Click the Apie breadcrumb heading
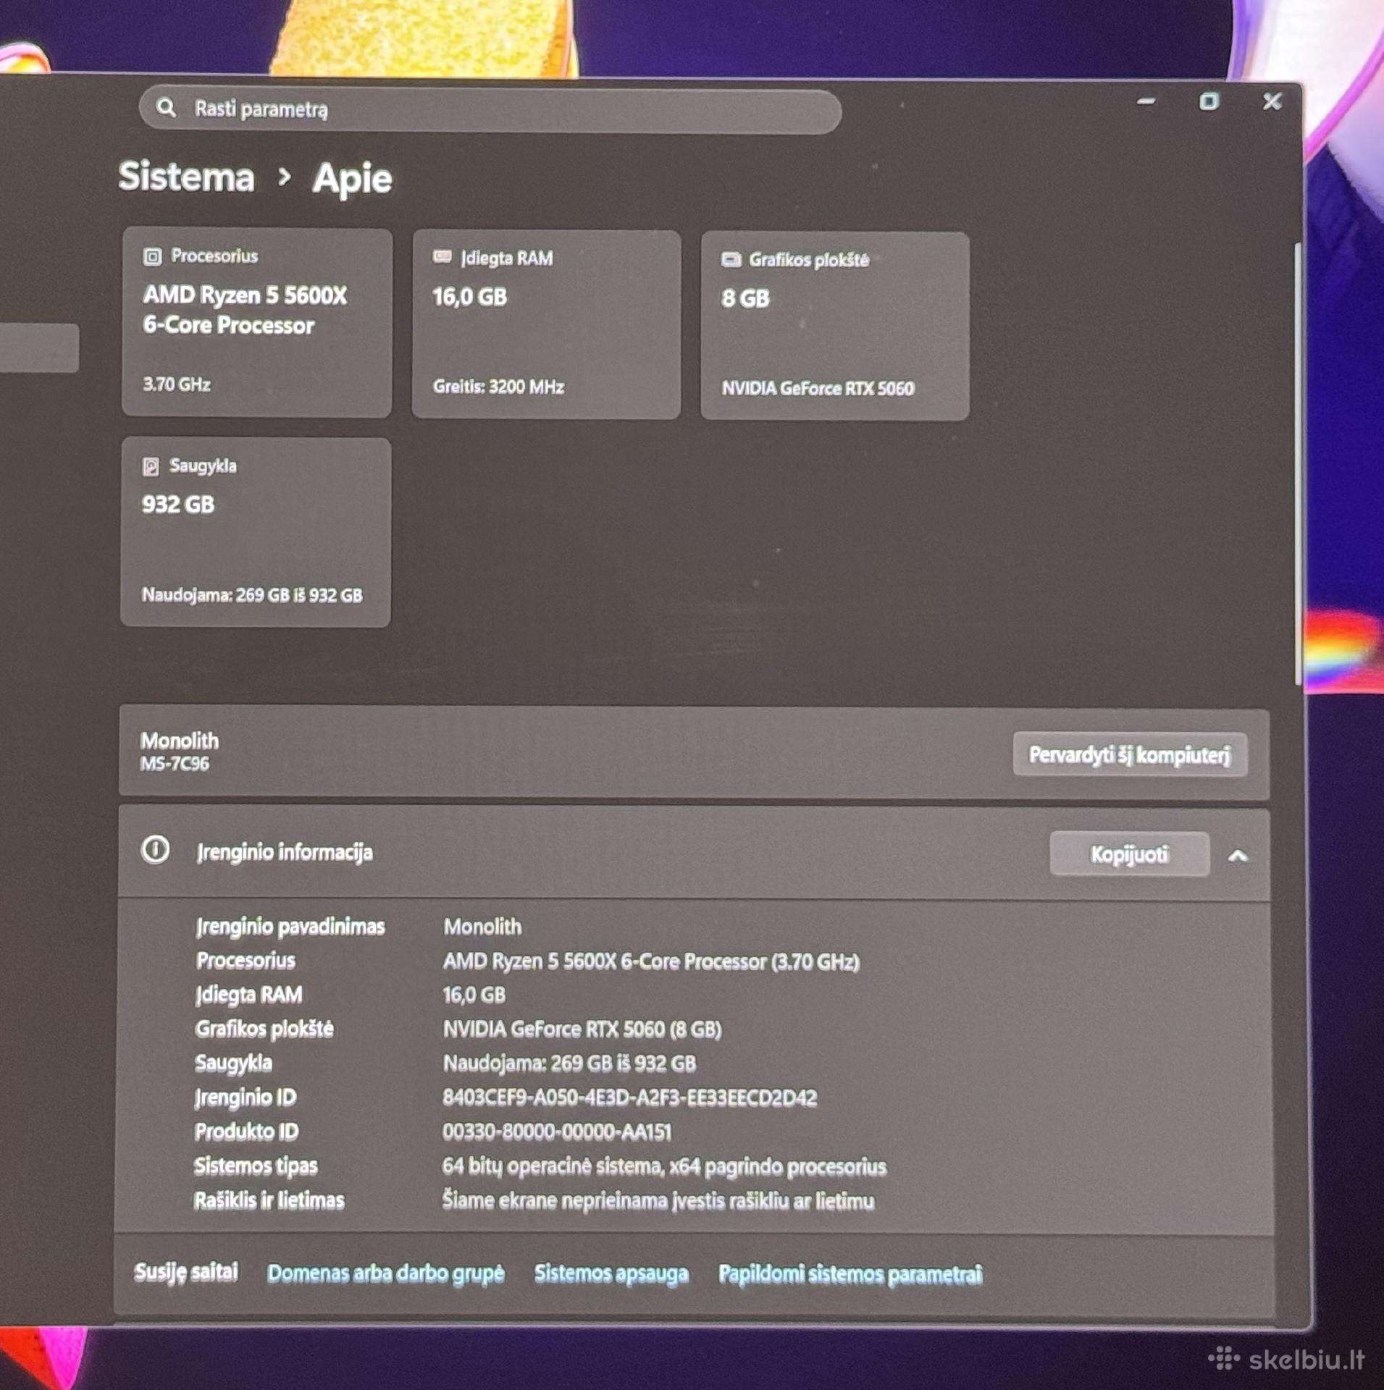This screenshot has height=1390, width=1384. [x=353, y=178]
